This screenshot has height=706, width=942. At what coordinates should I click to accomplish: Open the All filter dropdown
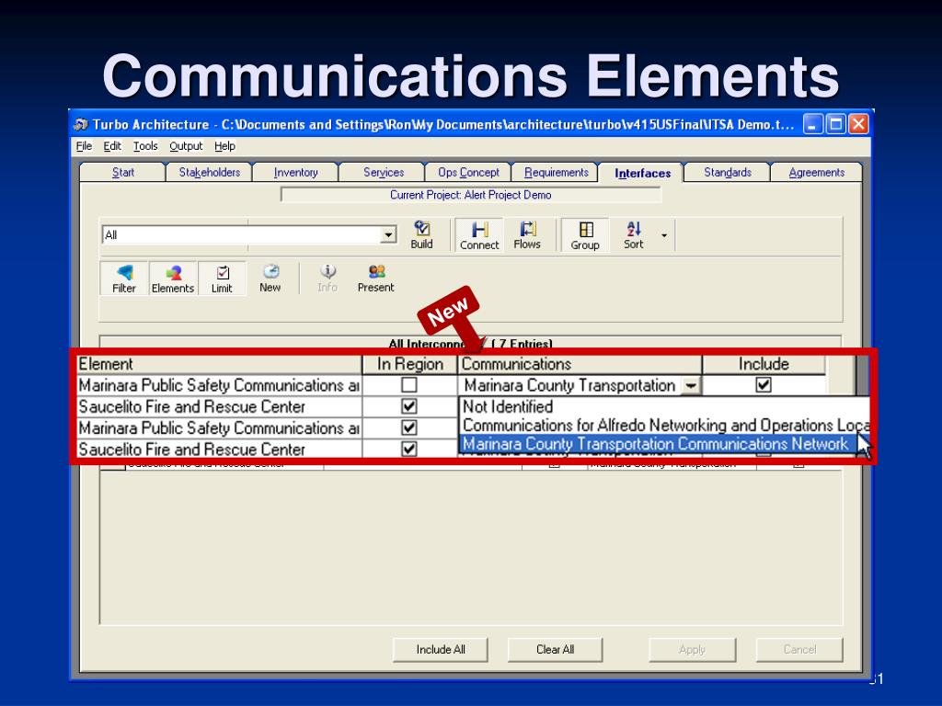(389, 234)
